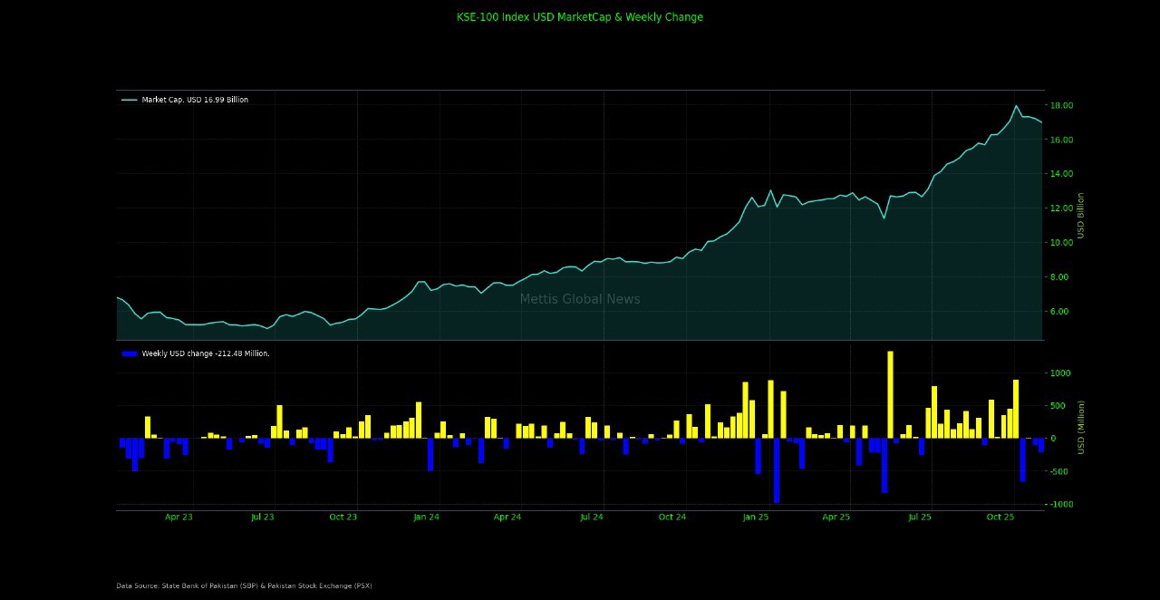Click the deepest blue negative bar near Jan 25
The height and width of the screenshot is (600, 1160).
point(777,469)
